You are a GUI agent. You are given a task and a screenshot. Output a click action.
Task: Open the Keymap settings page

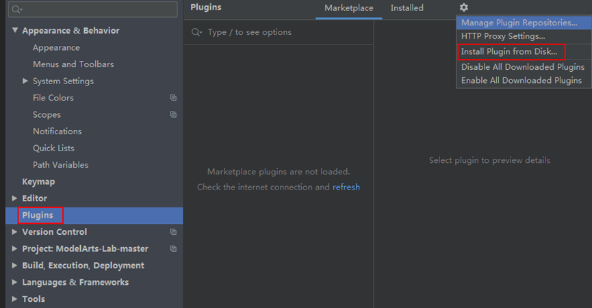tap(38, 181)
